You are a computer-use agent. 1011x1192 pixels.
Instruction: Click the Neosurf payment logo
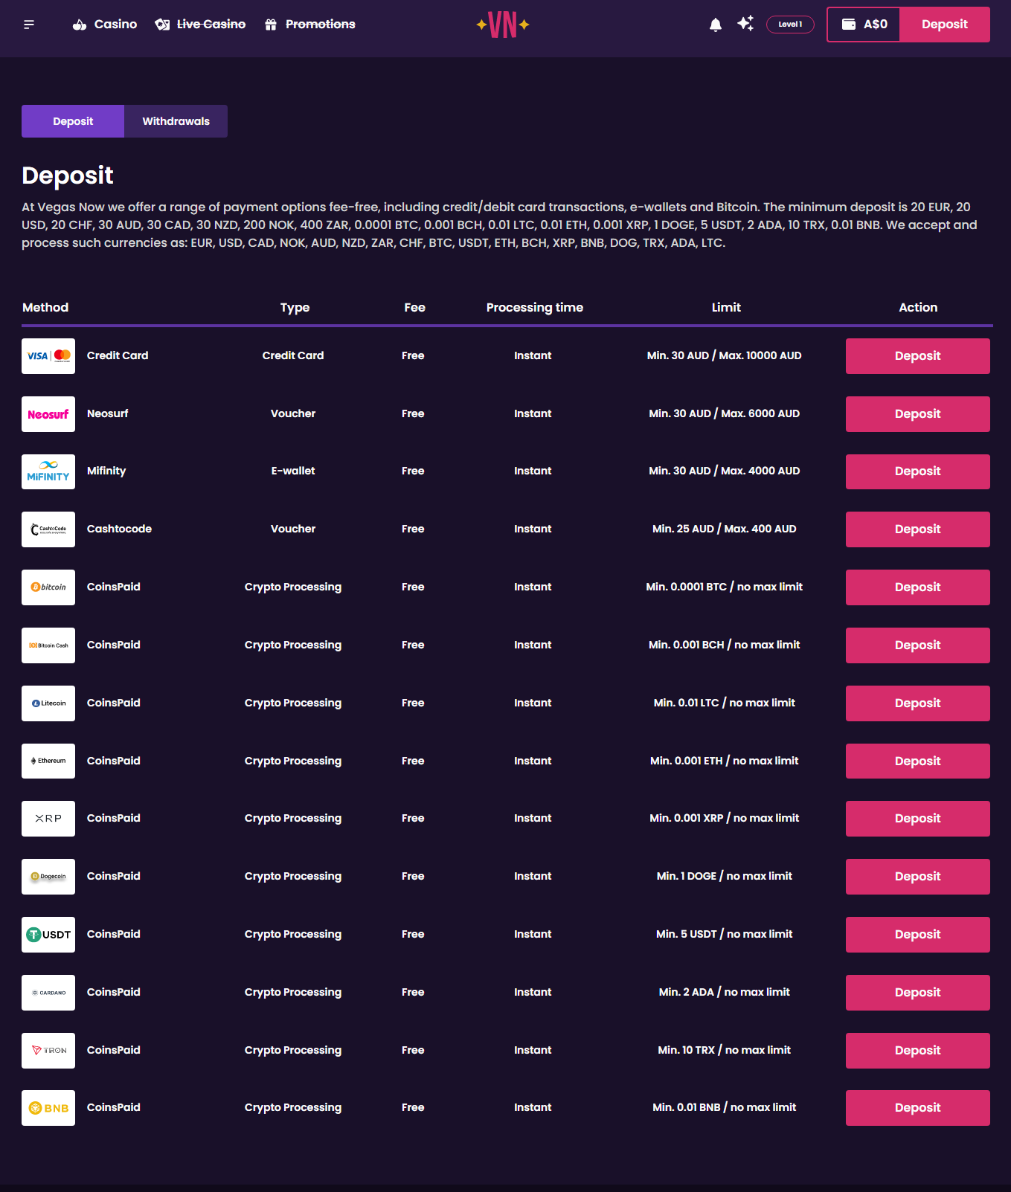point(48,414)
